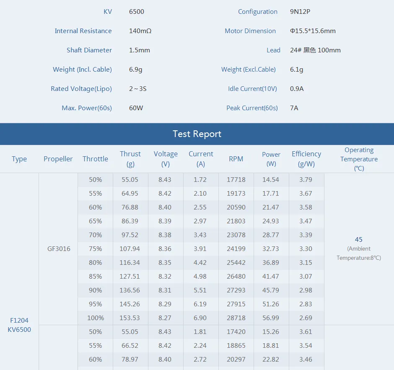
Task: Select the Max. Power(60s) value 60W
Action: (136, 108)
